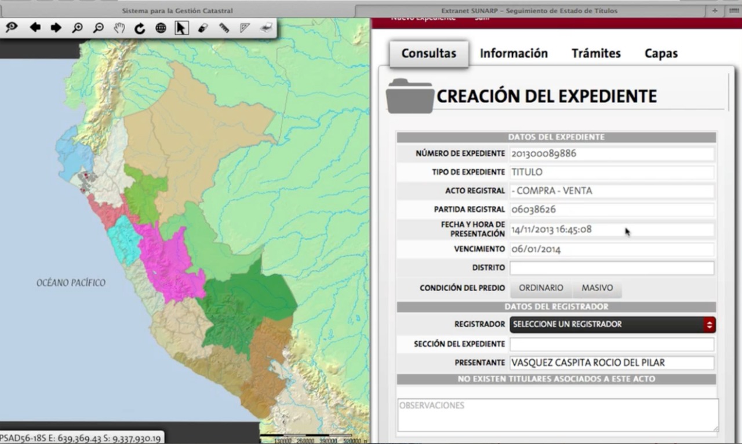Screen dimensions: 742x444
Task: Click the Distrito input field
Action: coord(612,268)
